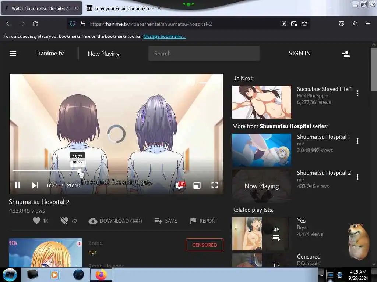This screenshot has height=282, width=377.
Task: Show hidden system tray icons
Action: coord(322,275)
